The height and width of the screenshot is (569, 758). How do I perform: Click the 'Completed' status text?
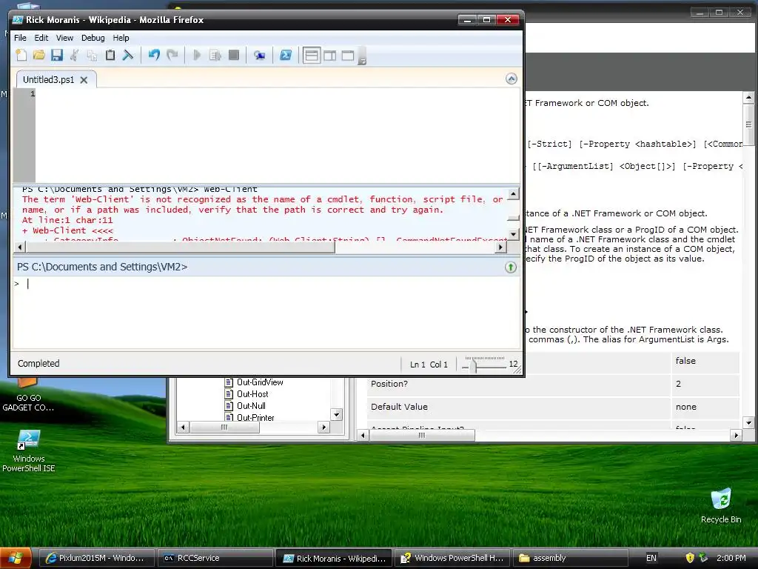point(38,363)
